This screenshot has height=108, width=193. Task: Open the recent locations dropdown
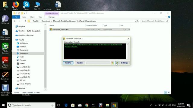click(22, 21)
